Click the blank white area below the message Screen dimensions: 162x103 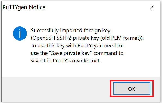[x=80, y=70]
